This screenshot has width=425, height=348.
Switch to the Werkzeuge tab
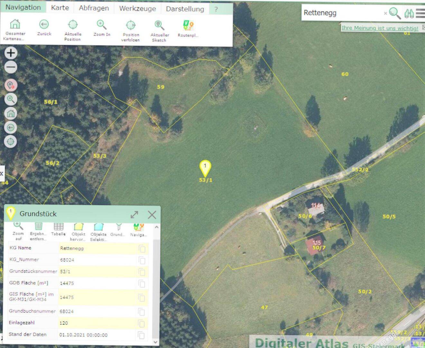[137, 9]
